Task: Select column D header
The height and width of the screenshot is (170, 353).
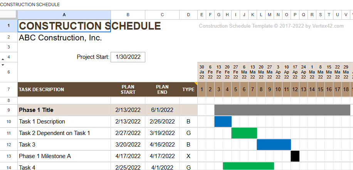Action: [188, 15]
